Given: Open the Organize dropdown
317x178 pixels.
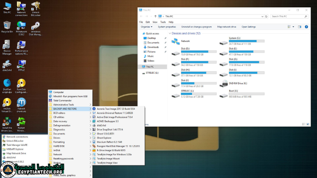Looking at the screenshot, I should pos(147,27).
